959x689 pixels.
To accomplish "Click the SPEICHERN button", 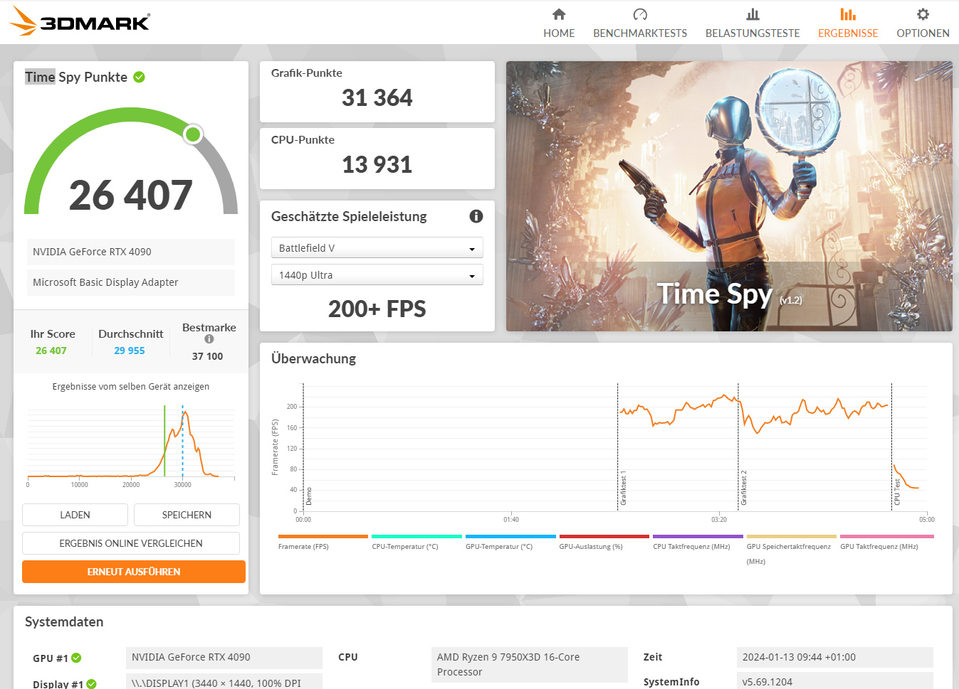I will click(x=187, y=515).
